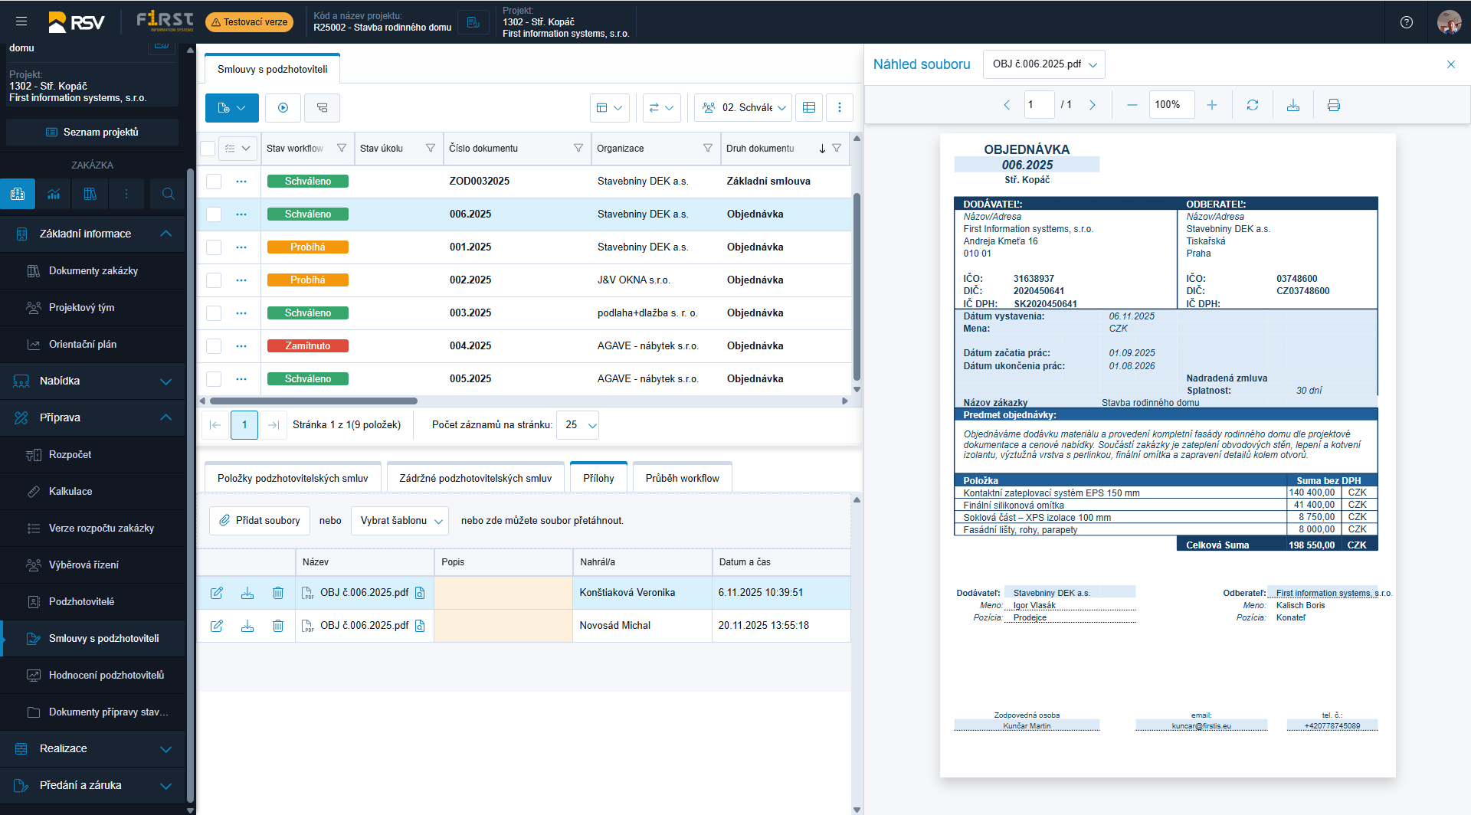1471x815 pixels.
Task: Open records per page dropdown
Action: [x=578, y=425]
